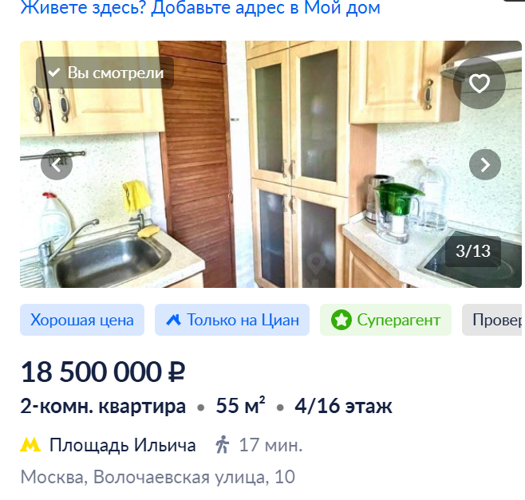Click the Циан logo in the Только на Циан badge

click(x=174, y=320)
